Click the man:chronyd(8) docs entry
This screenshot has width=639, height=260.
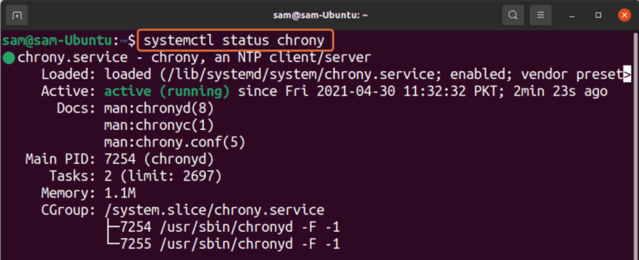[x=159, y=109]
